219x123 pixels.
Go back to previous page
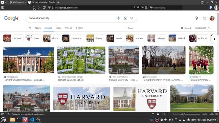[33, 8]
